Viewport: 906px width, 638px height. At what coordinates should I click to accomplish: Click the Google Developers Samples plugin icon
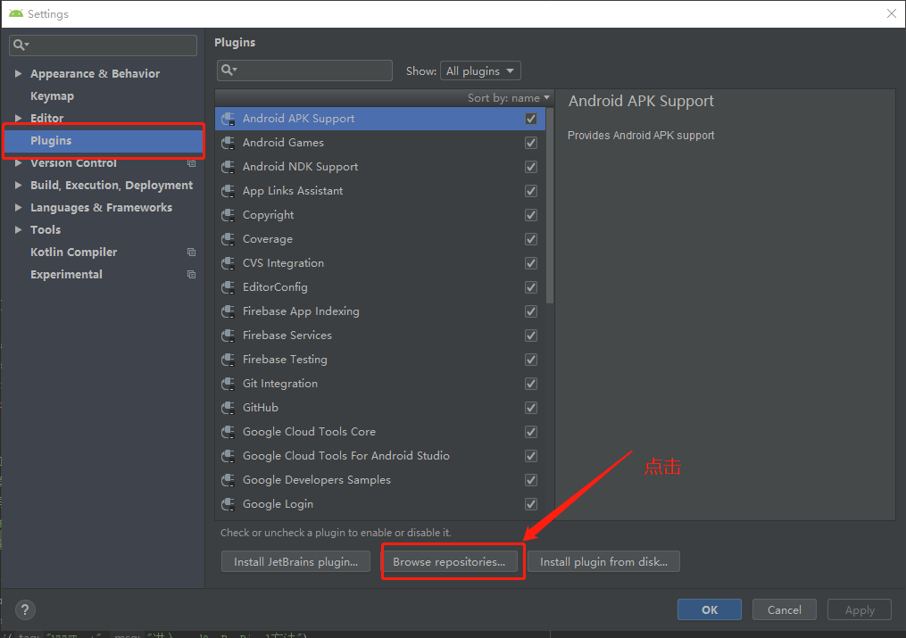click(x=229, y=480)
